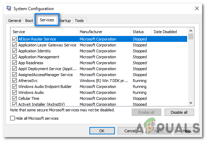This screenshot has height=141, width=206.
Task: Select the AtherosSvc service name
Action: 28,81
